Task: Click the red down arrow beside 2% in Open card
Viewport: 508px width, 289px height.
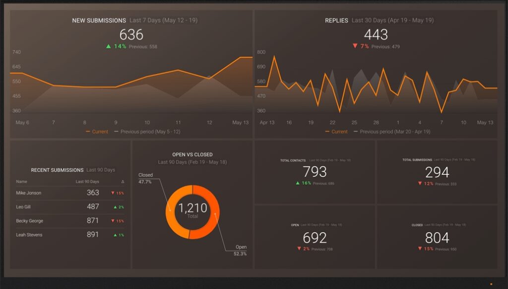Action: tap(299, 248)
